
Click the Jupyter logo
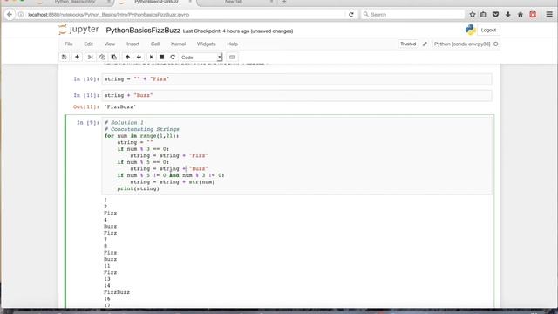point(78,30)
